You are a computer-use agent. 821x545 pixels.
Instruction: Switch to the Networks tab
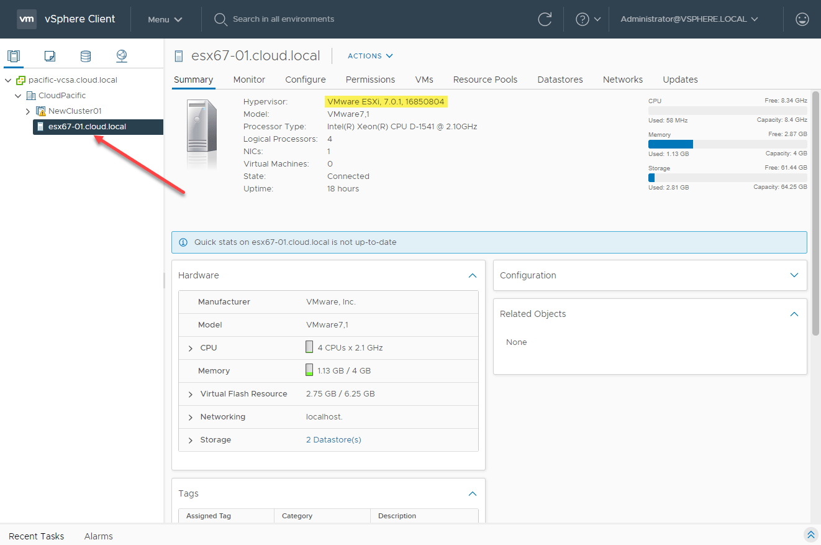pyautogui.click(x=623, y=80)
